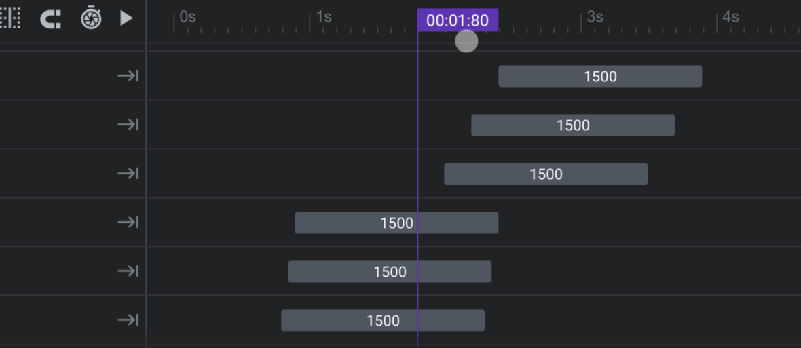Select the 1500 bar in the fifth row
801x348 pixels.
point(390,271)
